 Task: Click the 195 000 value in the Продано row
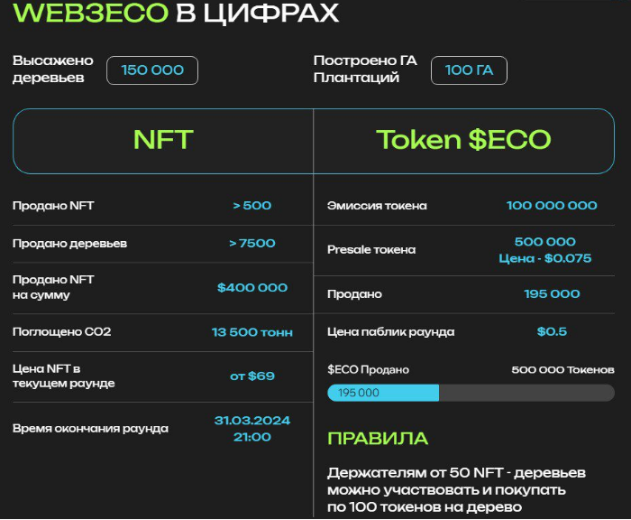pos(552,294)
